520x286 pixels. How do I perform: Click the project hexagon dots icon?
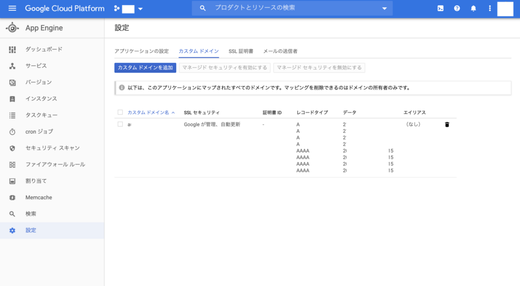click(117, 8)
